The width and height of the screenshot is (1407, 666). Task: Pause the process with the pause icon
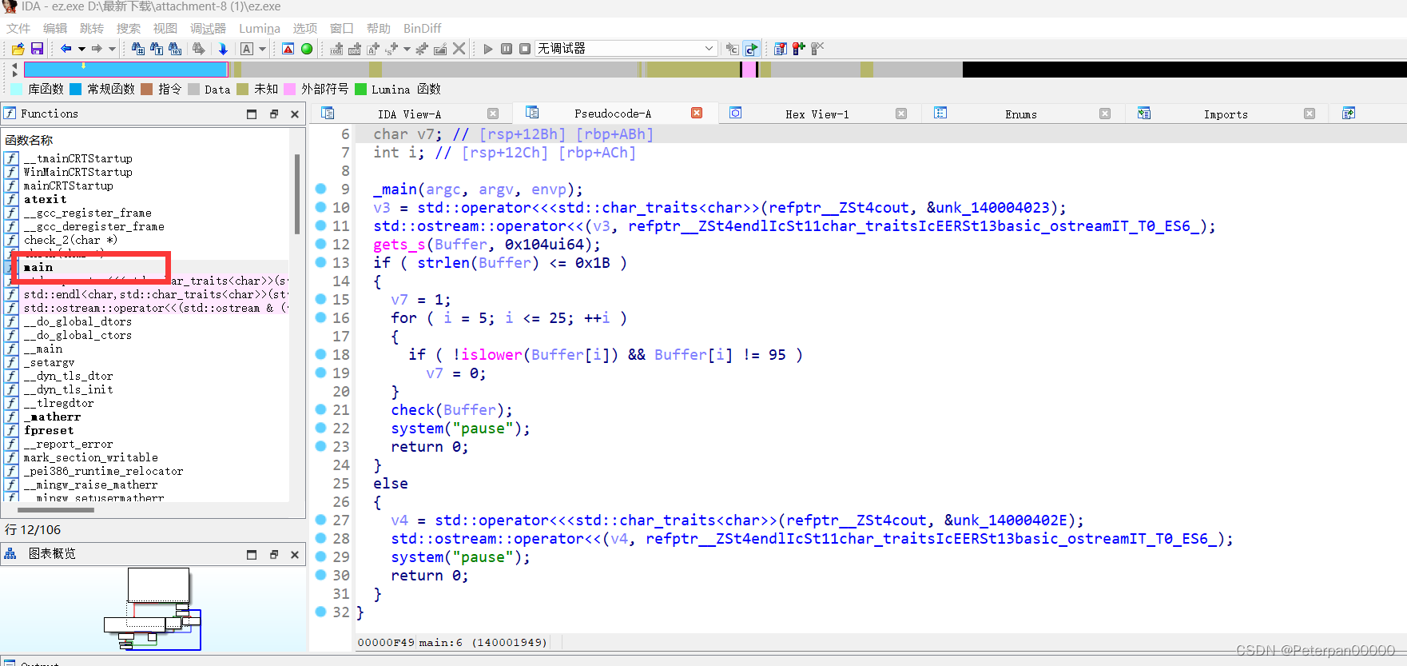[507, 49]
